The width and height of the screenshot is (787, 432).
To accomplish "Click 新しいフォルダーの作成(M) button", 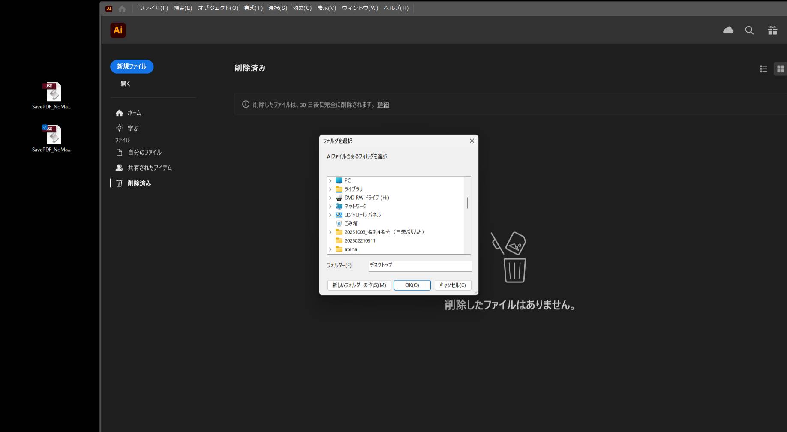I will point(359,285).
